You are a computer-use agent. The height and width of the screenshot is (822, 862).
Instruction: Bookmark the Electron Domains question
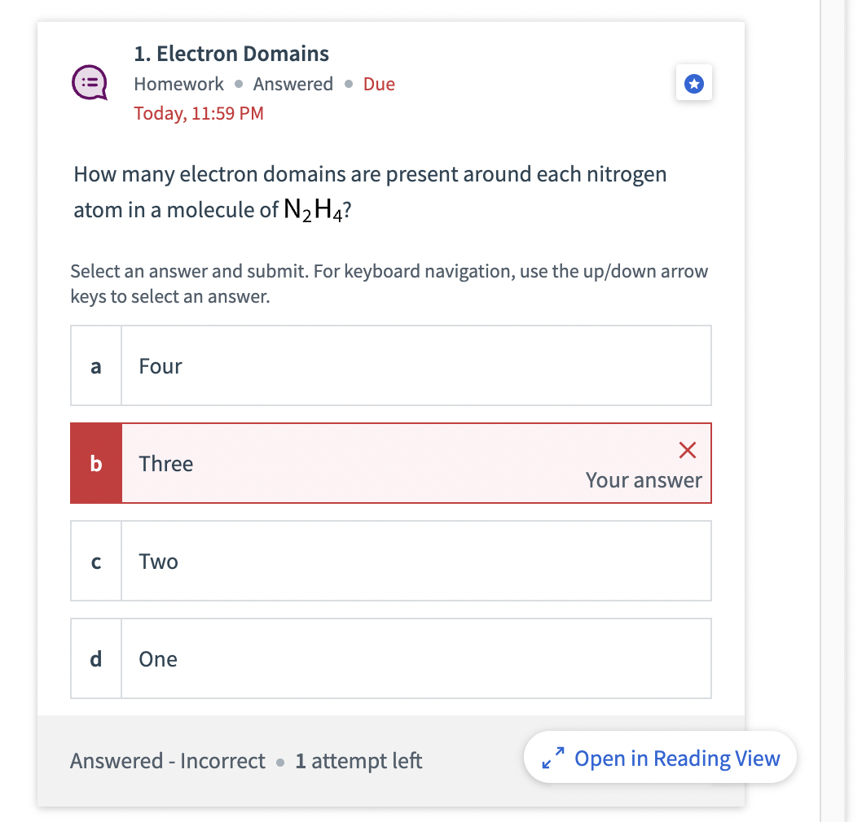pos(693,84)
